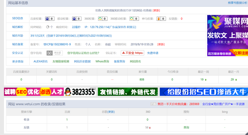Click the 域名年龄 row label

18,36
